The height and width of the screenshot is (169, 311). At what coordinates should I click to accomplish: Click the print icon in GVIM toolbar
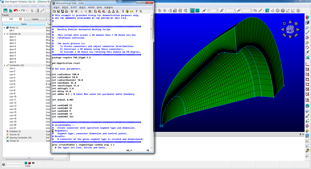(66, 11)
